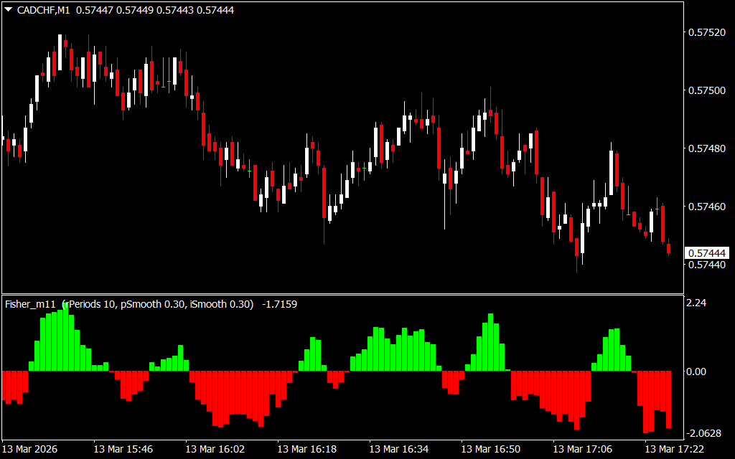Click the 0.57480 price scale label
The height and width of the screenshot is (459, 735).
(x=707, y=148)
